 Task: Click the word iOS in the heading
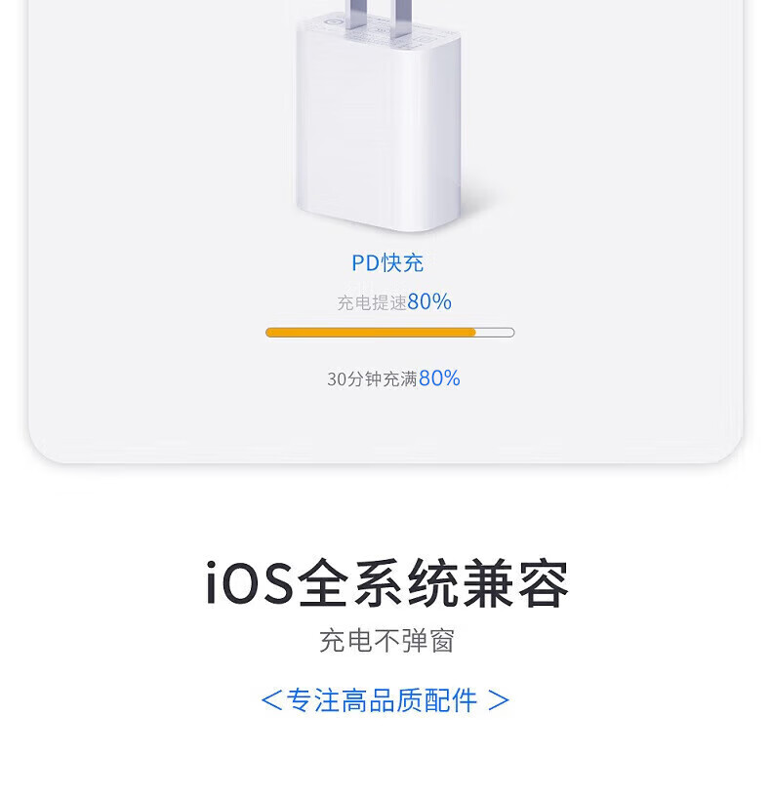click(250, 584)
